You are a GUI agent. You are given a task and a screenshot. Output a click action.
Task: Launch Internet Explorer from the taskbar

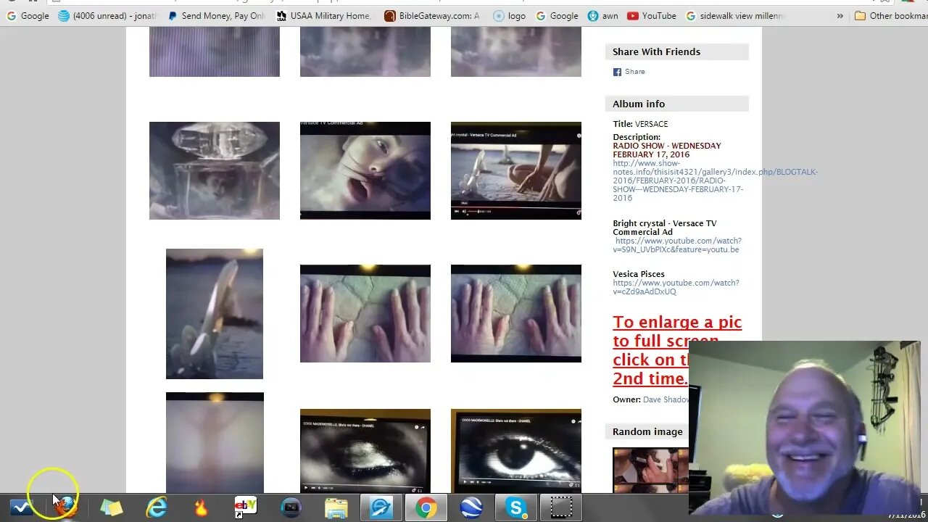pos(156,507)
